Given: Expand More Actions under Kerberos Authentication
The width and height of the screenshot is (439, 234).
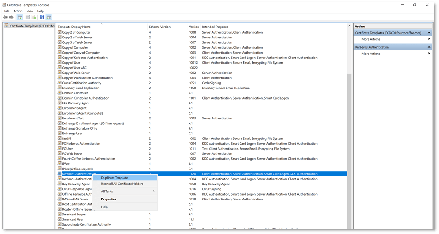Looking at the screenshot, I should (429, 54).
